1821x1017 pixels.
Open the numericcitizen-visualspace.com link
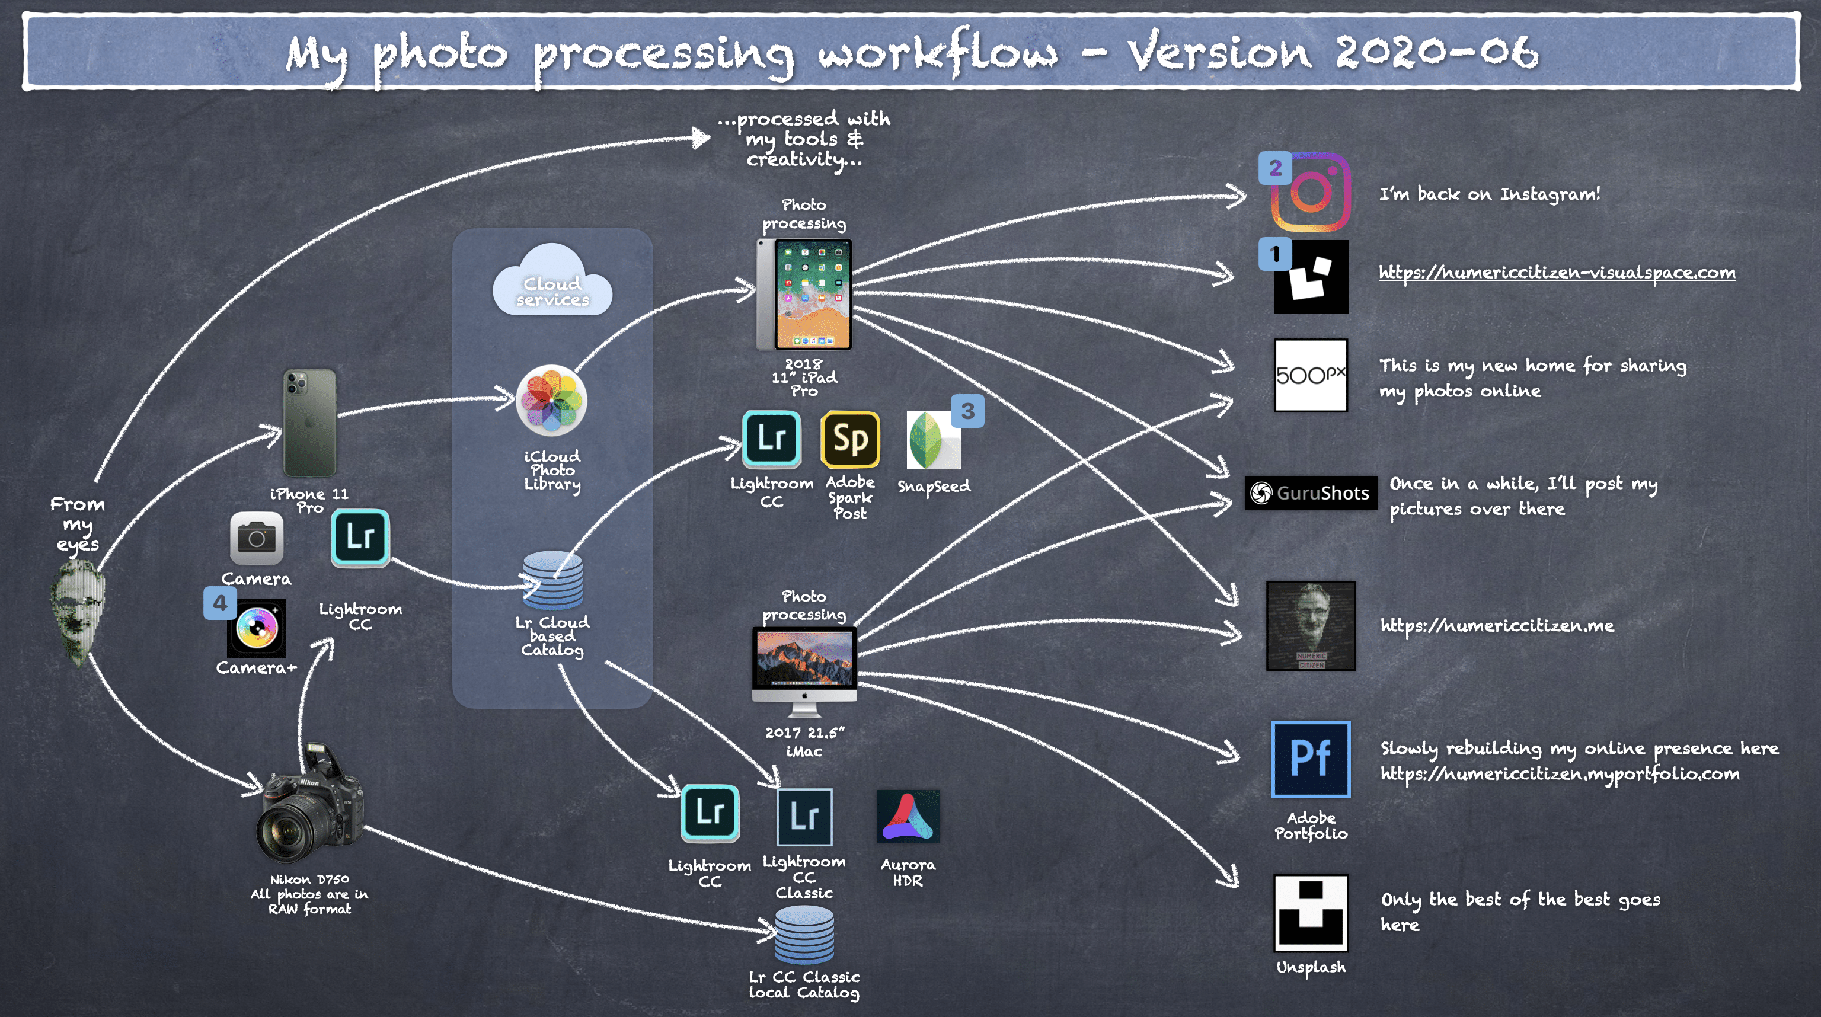pyautogui.click(x=1557, y=273)
